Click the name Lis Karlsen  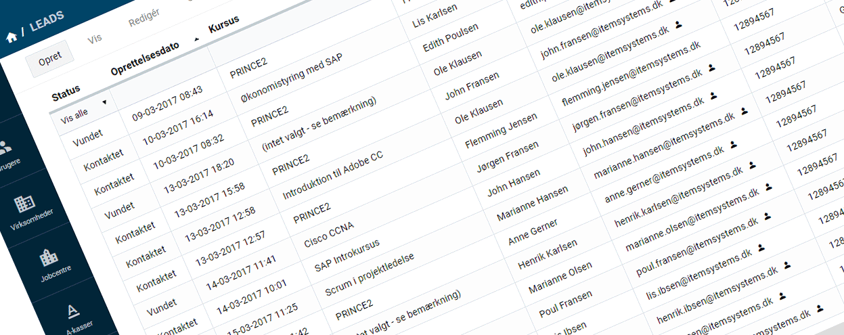pyautogui.click(x=435, y=17)
